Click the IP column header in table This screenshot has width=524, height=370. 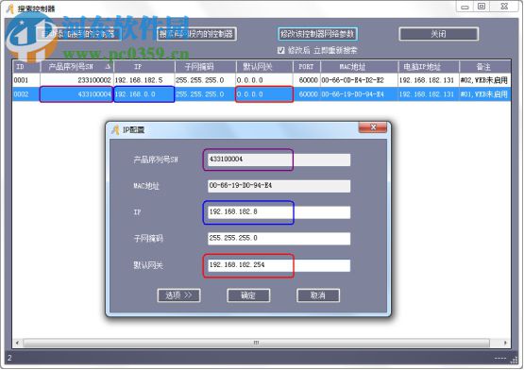[144, 67]
